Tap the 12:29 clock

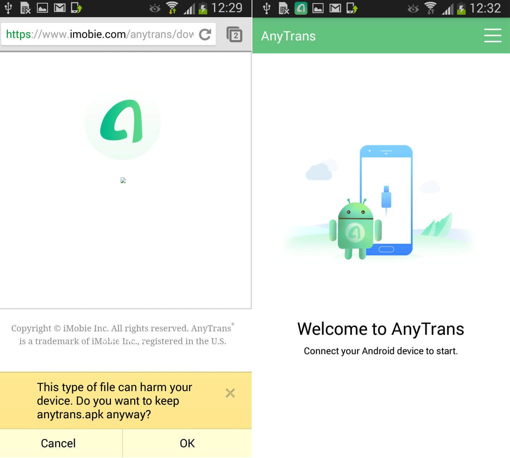[x=227, y=8]
